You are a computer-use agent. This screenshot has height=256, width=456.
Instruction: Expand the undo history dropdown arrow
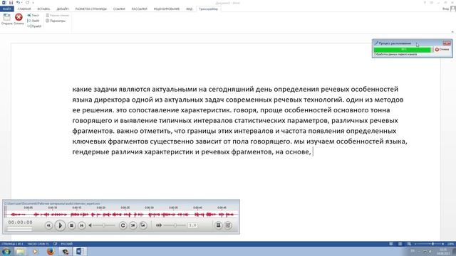[21, 3]
